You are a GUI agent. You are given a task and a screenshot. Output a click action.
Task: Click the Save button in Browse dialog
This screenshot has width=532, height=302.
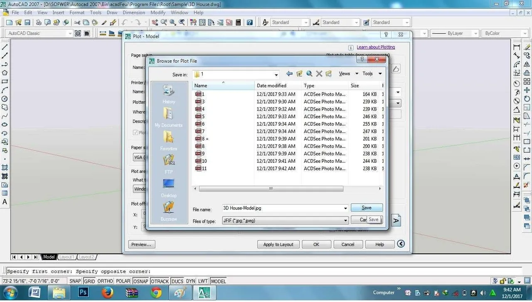coord(367,208)
